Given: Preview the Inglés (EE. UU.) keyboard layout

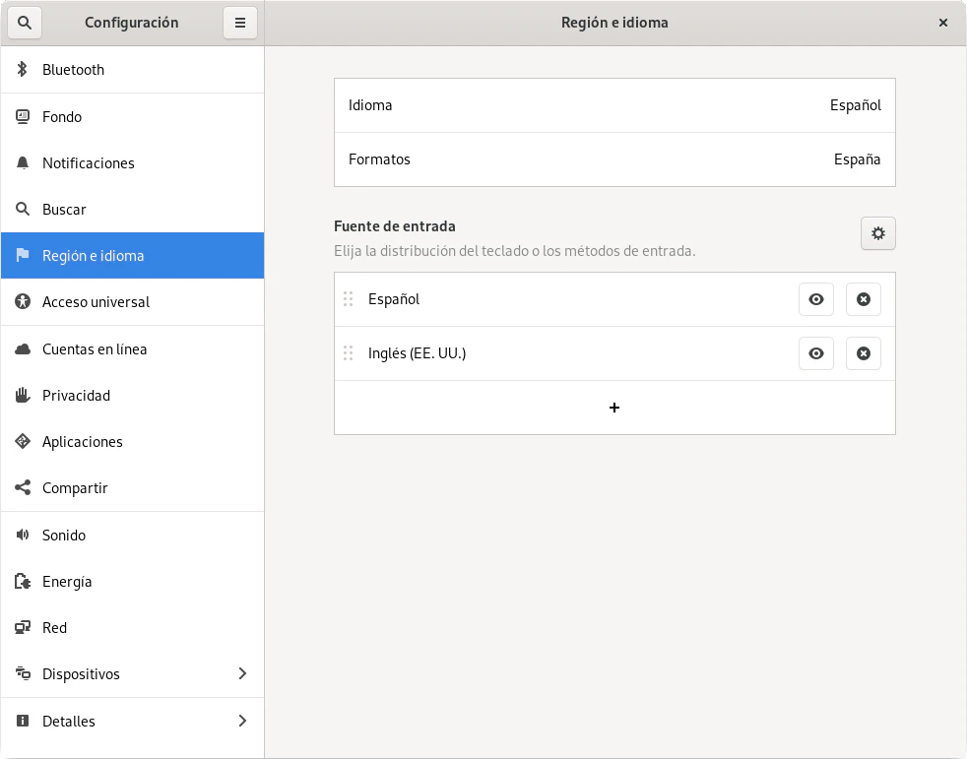Looking at the screenshot, I should click(x=815, y=353).
